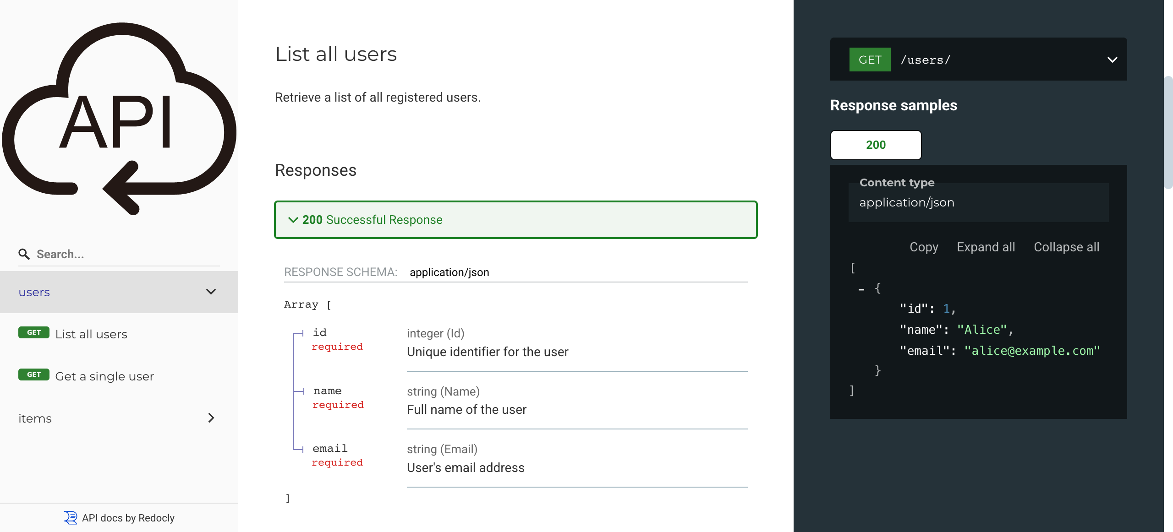1173x532 pixels.
Task: Click the green GET method label for /users/
Action: [x=869, y=59]
